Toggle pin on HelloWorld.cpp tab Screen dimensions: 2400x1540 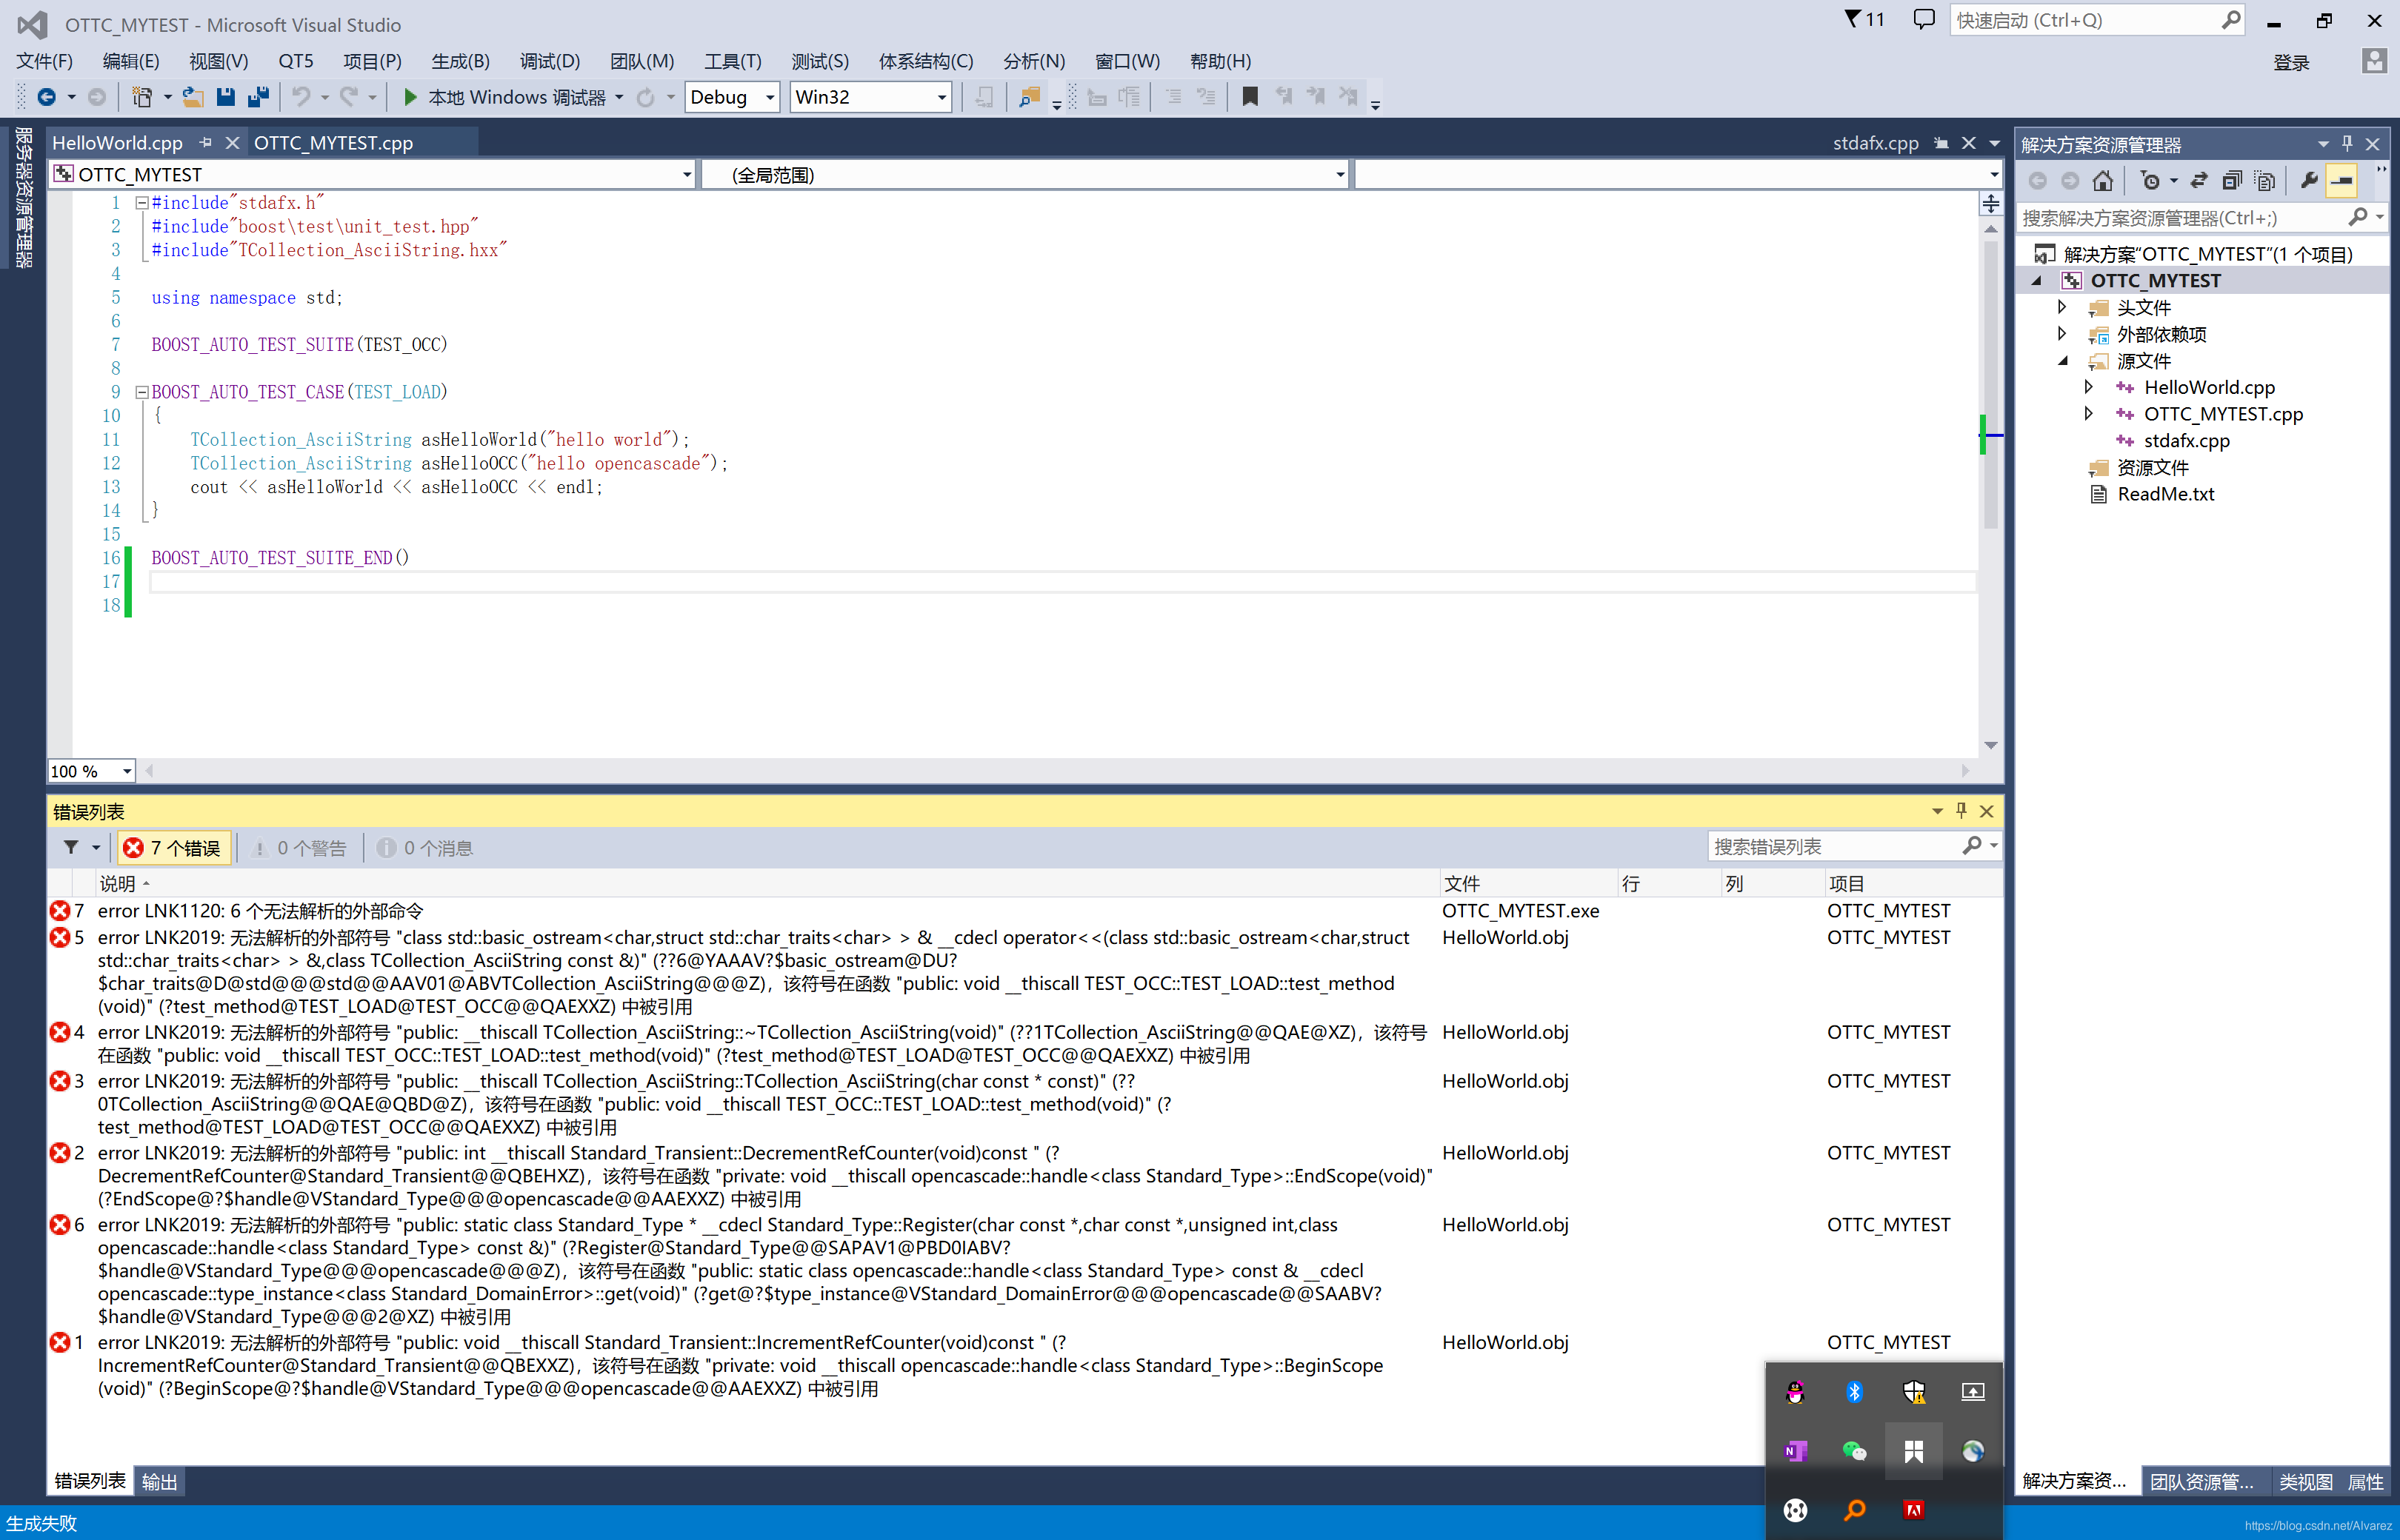click(206, 143)
